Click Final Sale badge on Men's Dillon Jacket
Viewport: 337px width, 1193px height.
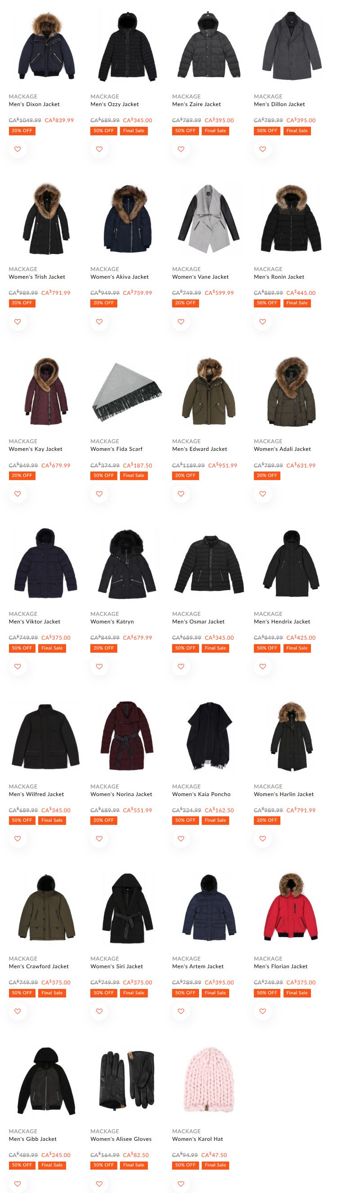coord(297,131)
